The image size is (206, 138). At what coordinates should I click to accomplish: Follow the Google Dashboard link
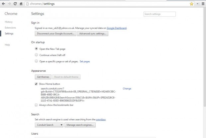point(117,28)
